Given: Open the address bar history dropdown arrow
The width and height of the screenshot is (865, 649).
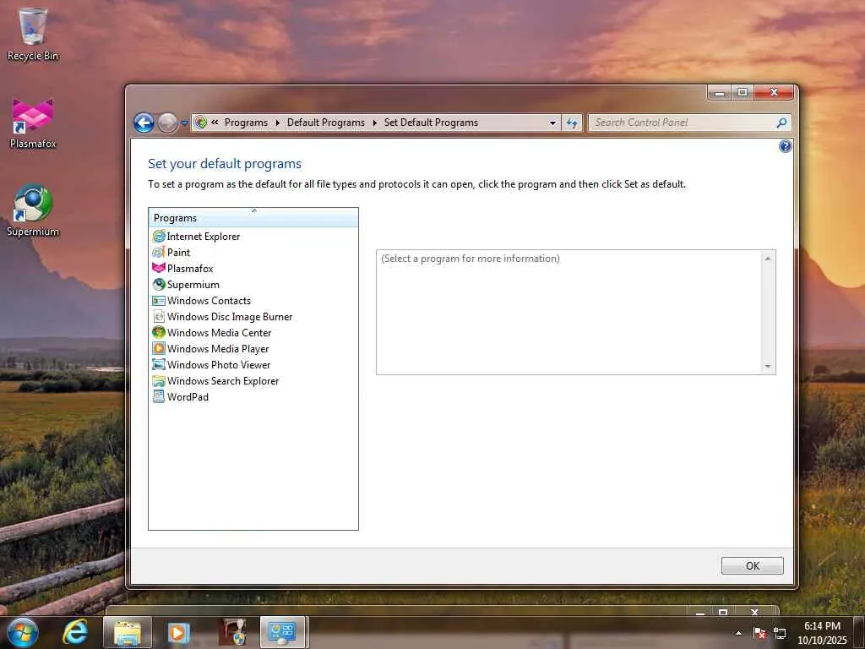Looking at the screenshot, I should tap(552, 123).
